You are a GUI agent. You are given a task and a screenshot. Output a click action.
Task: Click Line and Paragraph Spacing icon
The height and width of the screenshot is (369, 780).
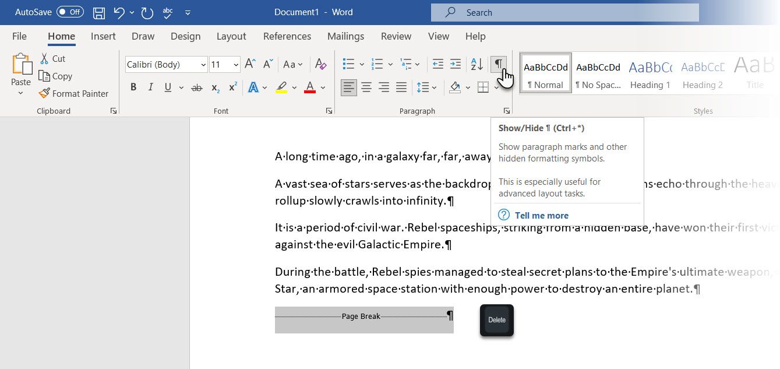pyautogui.click(x=423, y=87)
